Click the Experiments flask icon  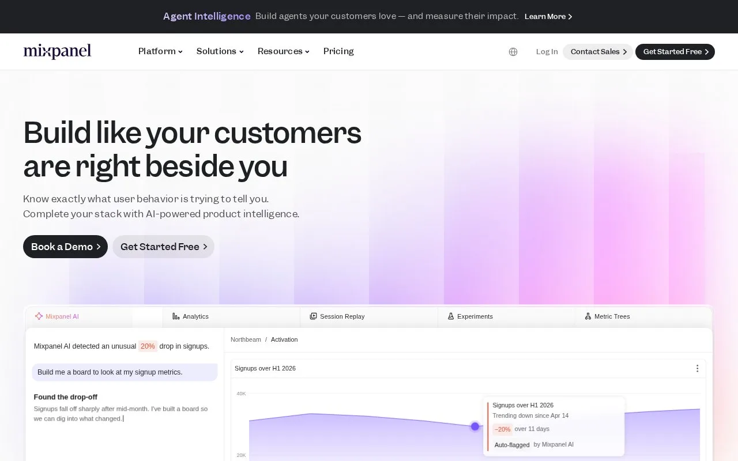point(451,316)
